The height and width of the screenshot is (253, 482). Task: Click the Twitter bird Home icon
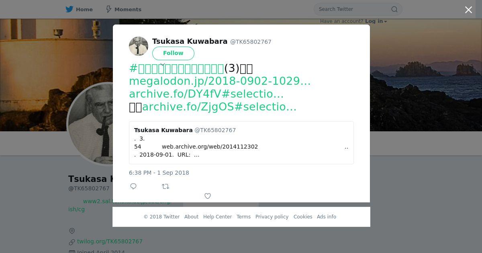[x=69, y=9]
